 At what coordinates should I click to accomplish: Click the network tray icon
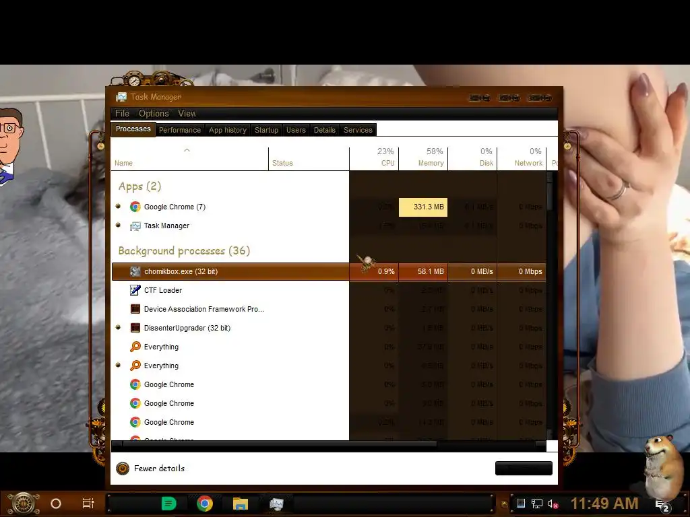(x=537, y=504)
